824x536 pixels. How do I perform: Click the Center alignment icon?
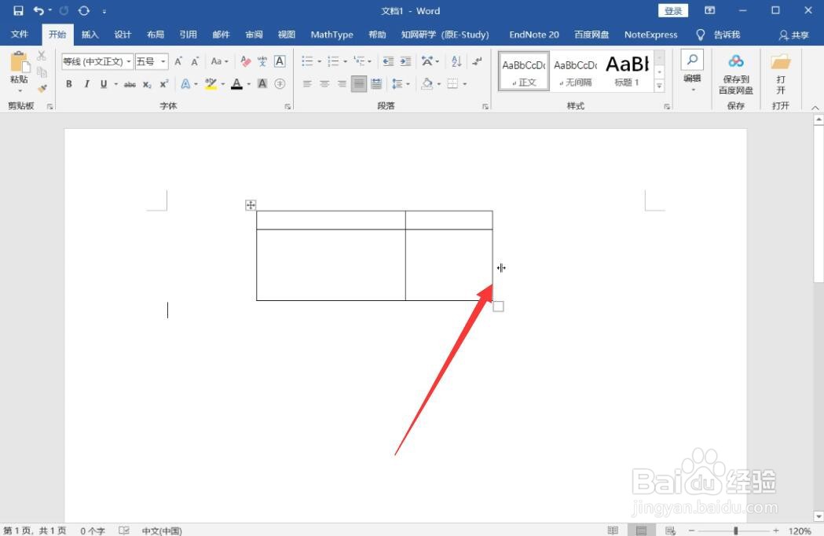pos(324,83)
